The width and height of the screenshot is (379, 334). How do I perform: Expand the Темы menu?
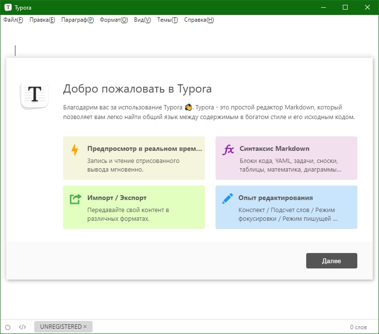click(167, 20)
